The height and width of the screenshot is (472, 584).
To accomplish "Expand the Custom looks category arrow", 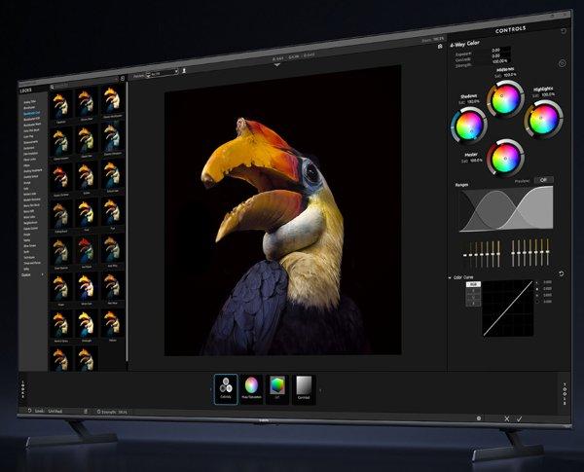I will pyautogui.click(x=42, y=274).
